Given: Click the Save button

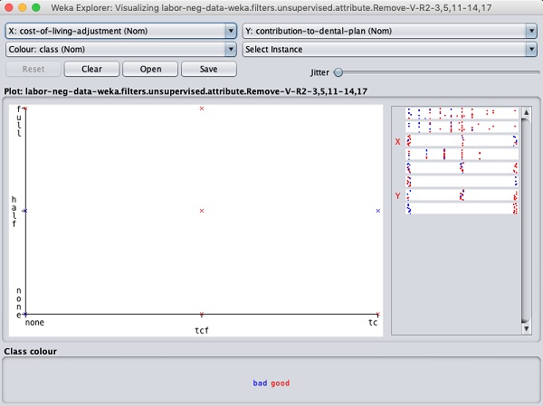Looking at the screenshot, I should click(x=207, y=69).
